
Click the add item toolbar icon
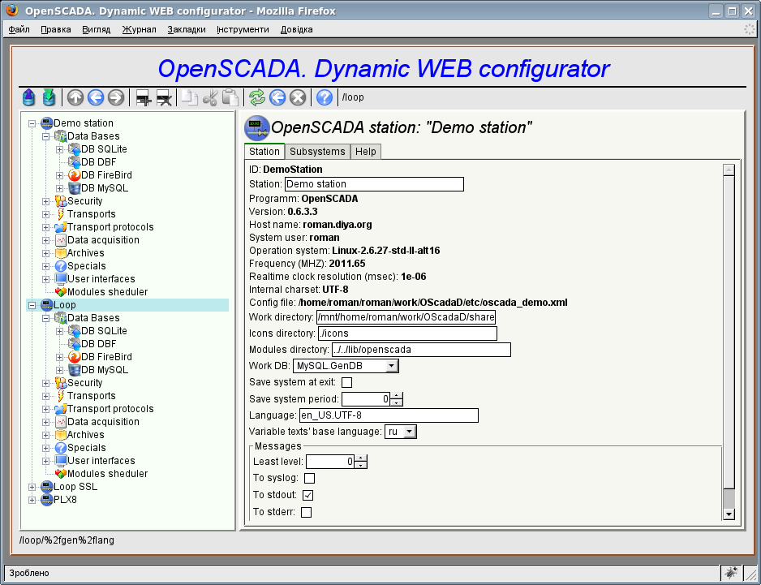tap(143, 97)
